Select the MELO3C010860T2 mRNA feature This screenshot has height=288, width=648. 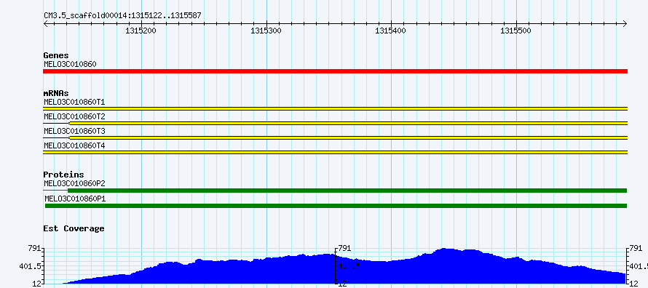[x=335, y=123]
